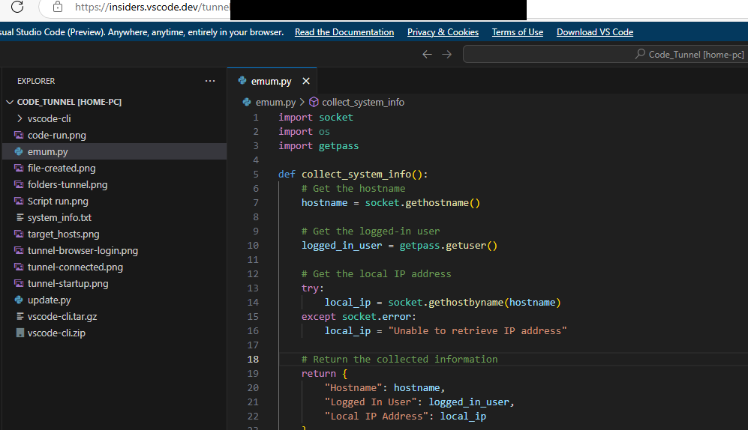Open target_hosts.png in the explorer
Viewport: 748px width, 430px height.
115,234
